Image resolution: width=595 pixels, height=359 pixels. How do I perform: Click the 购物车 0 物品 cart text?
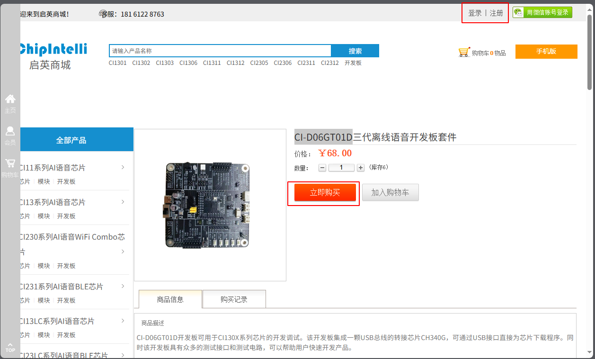(x=489, y=53)
